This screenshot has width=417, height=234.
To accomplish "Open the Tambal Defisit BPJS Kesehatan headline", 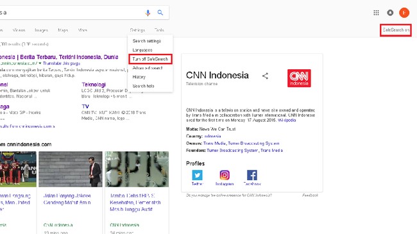I will point(135,203).
